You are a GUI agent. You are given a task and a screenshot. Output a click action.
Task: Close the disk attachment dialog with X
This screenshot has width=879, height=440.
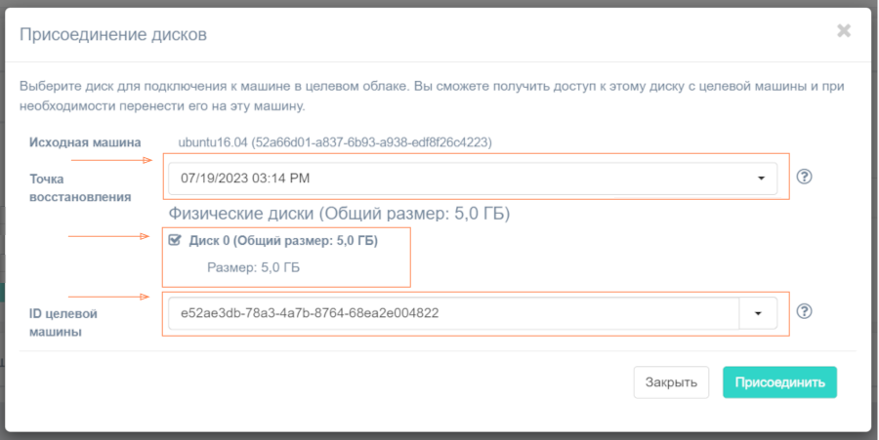(x=844, y=30)
